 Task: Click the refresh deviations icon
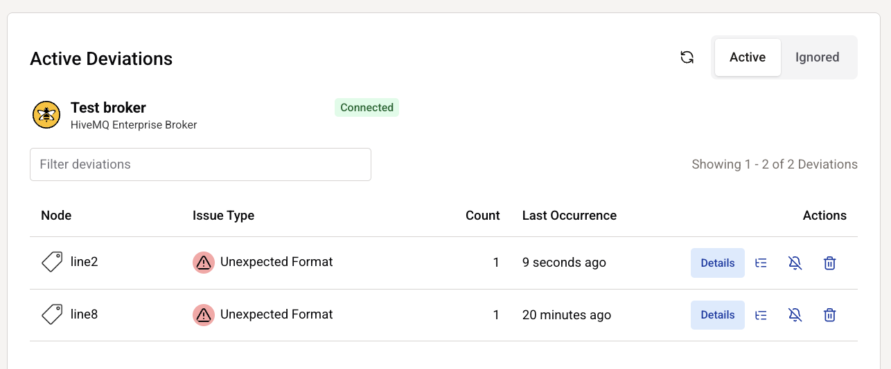[687, 57]
